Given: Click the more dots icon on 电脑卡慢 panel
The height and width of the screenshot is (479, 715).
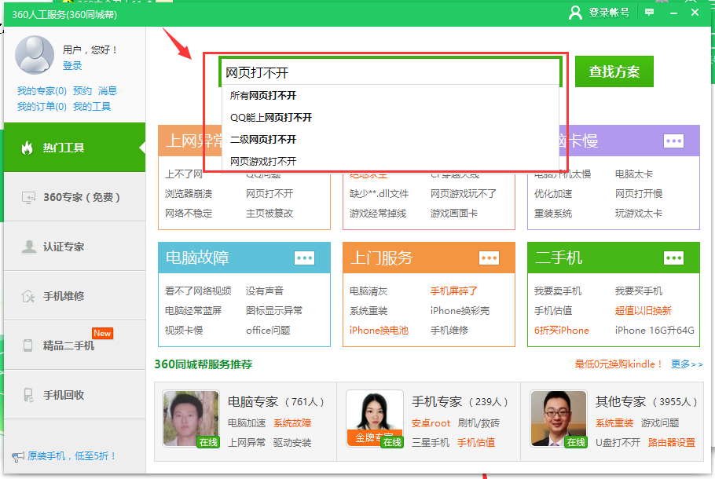Looking at the screenshot, I should (673, 141).
